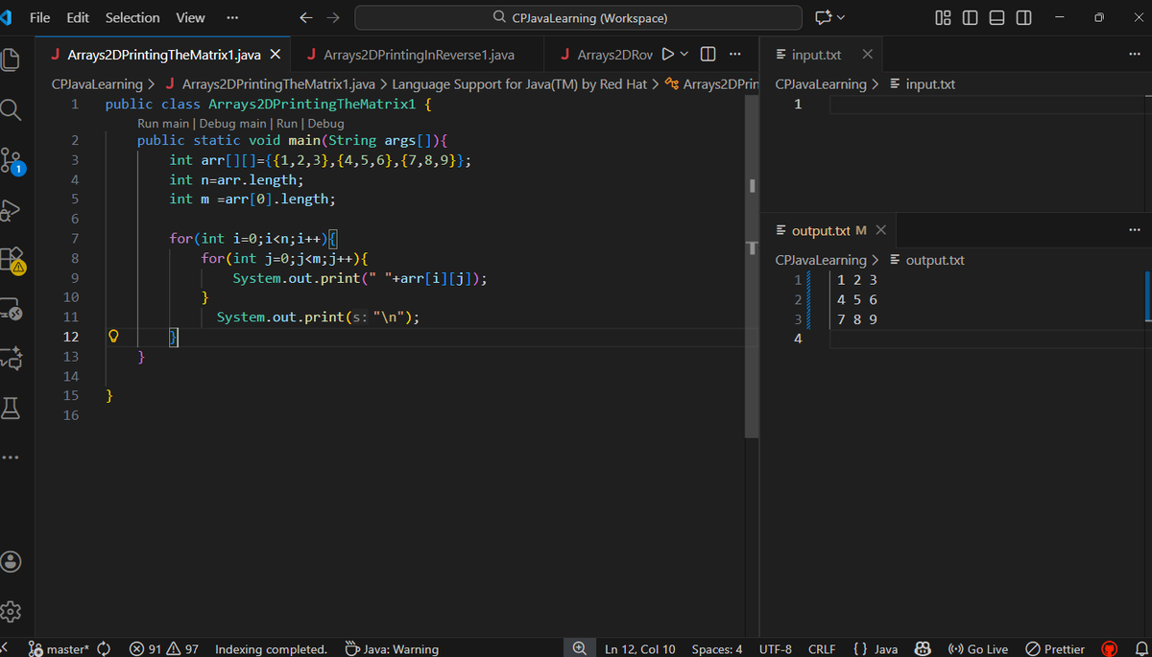Viewport: 1152px width, 657px height.
Task: Open the Remote Explorer activity bar icon
Action: [12, 310]
